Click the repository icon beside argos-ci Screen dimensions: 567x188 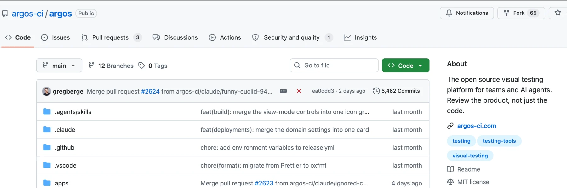[5, 14]
